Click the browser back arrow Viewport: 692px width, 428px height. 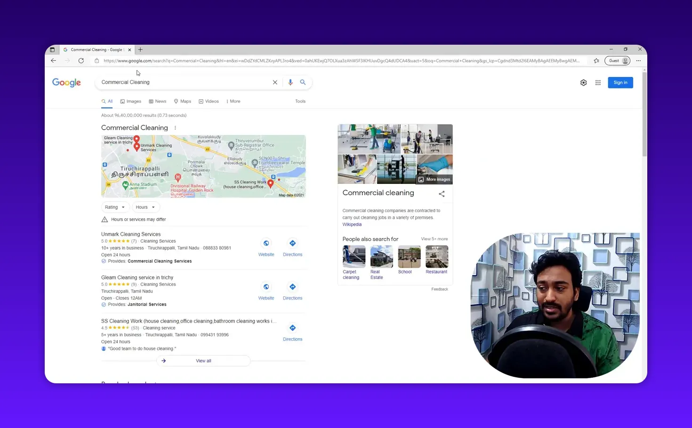pos(53,60)
